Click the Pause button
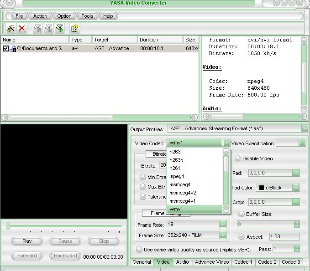This screenshot has width=310, height=271. coord(65,241)
